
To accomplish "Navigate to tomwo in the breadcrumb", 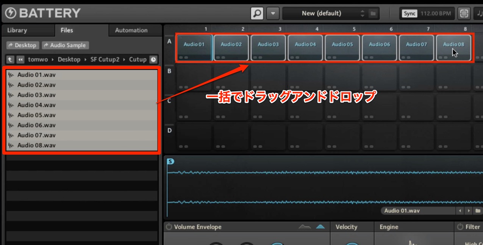I will pos(38,60).
